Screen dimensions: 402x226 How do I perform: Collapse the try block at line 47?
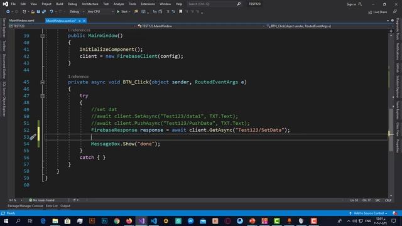click(43, 96)
